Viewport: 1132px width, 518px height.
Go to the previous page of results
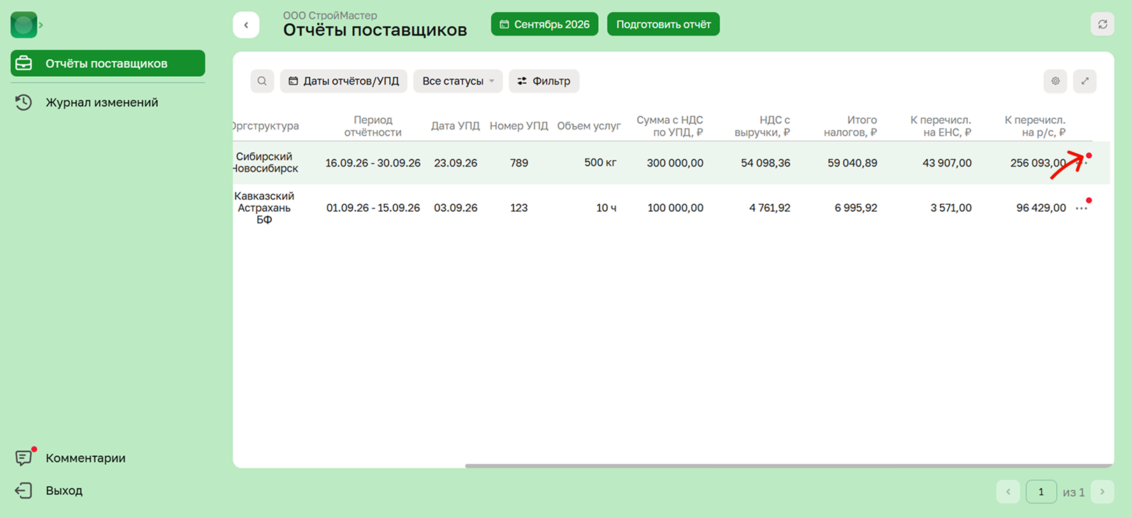pyautogui.click(x=1008, y=492)
